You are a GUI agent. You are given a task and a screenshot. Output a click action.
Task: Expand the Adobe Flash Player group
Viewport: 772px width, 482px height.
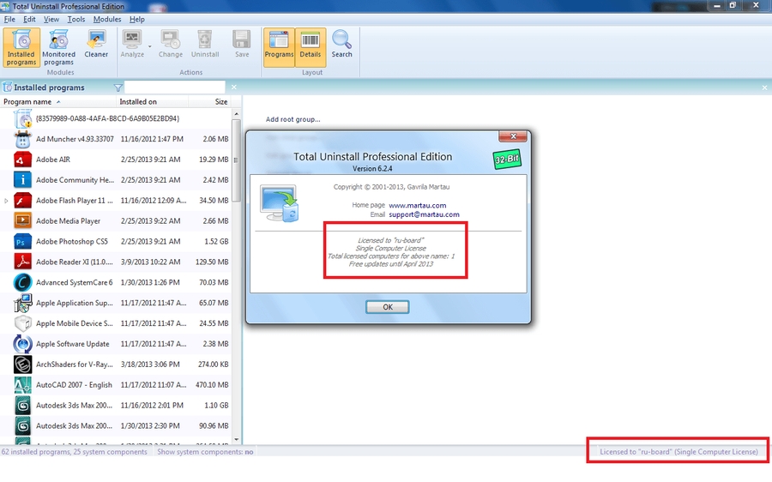click(6, 201)
